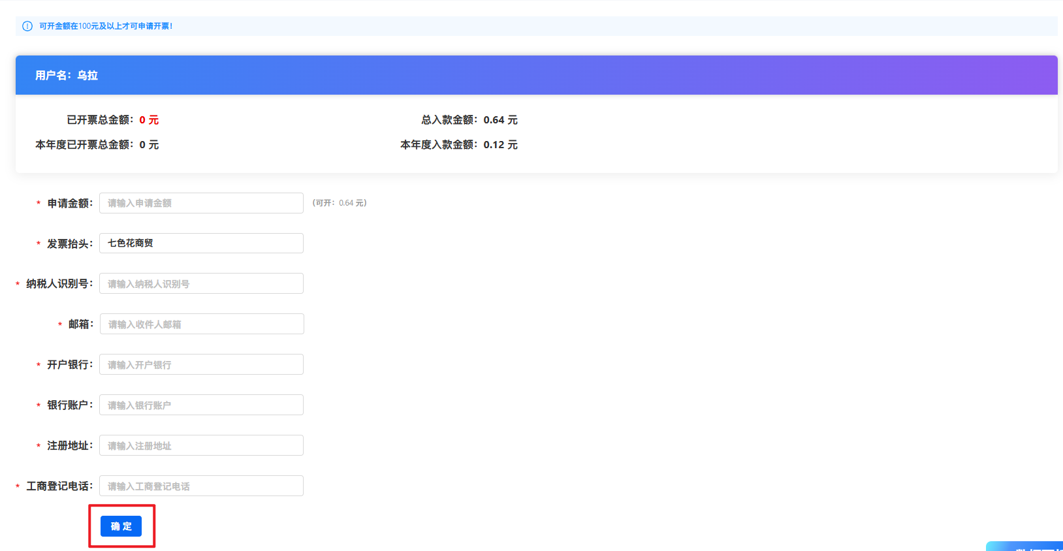Focus the 银行账户 input field
This screenshot has height=551, width=1063.
pyautogui.click(x=201, y=405)
